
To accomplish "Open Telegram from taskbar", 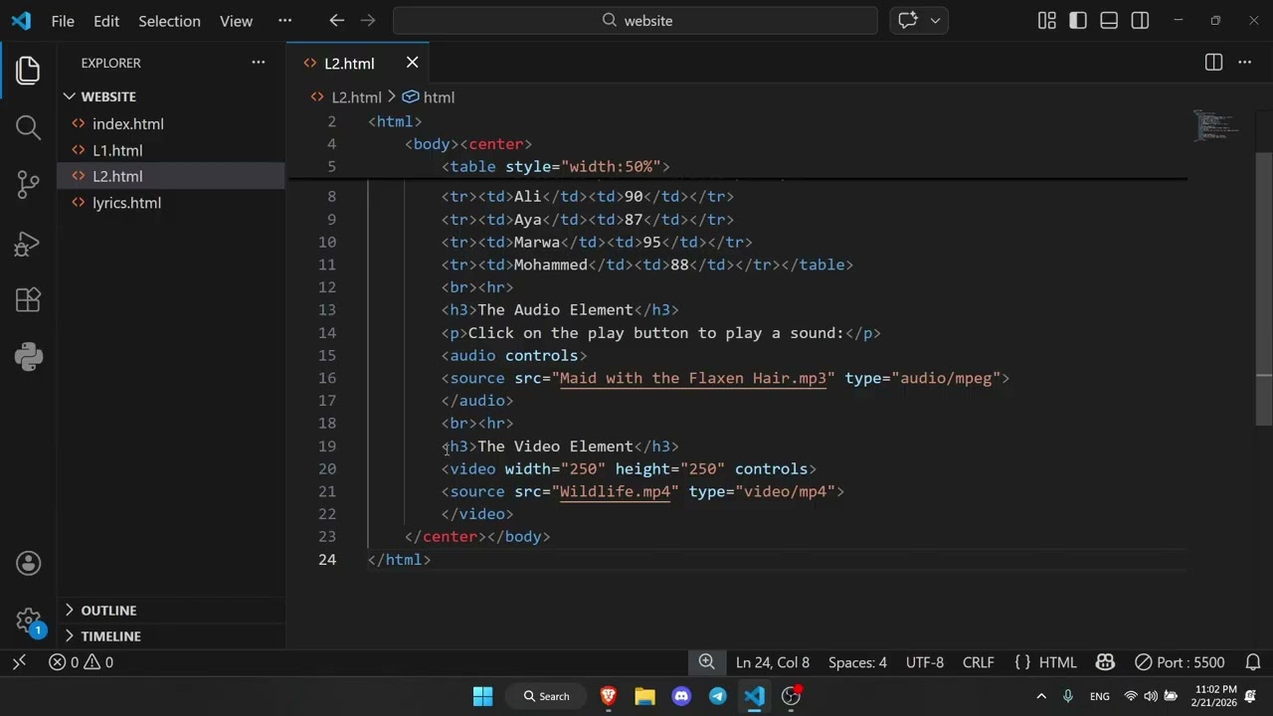I will [718, 696].
